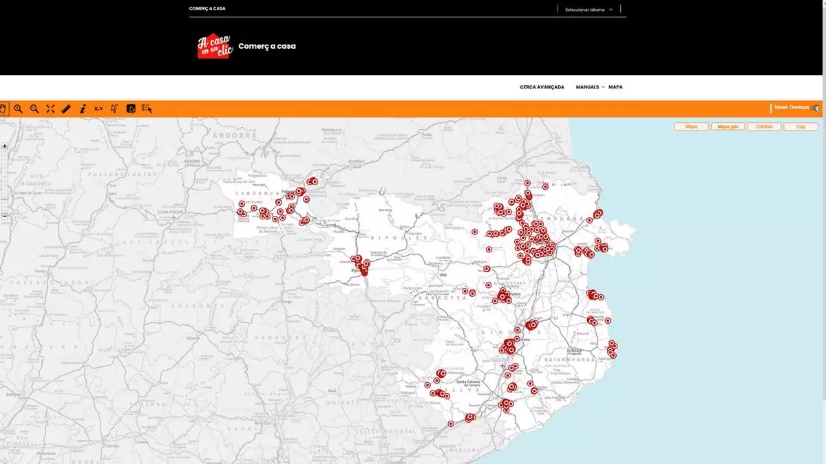Open the layer list selection tool
The width and height of the screenshot is (826, 464).
tap(147, 109)
